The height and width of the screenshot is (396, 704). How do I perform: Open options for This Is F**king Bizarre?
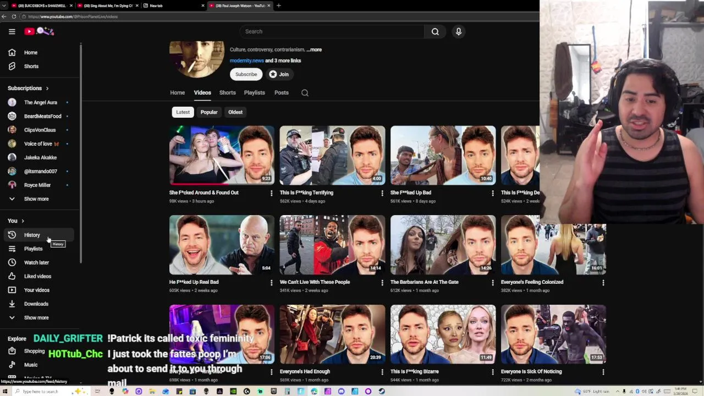click(492, 372)
